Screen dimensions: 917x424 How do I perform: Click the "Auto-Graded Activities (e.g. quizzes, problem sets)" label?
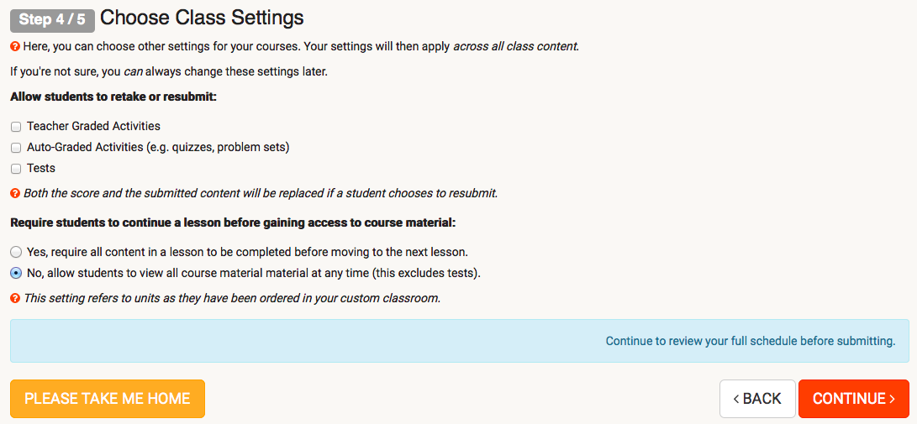(x=159, y=147)
